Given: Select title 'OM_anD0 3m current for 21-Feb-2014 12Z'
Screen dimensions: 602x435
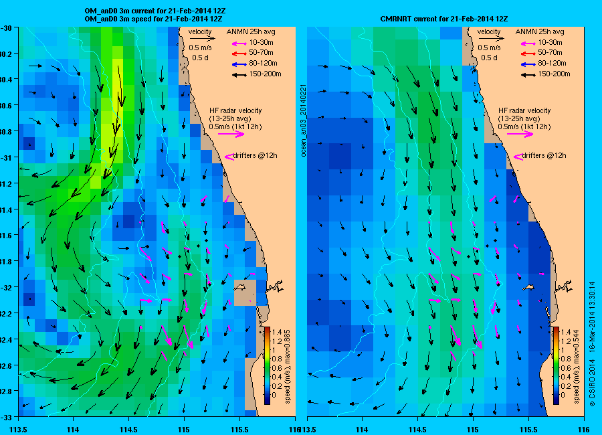Looking at the screenshot, I should click(x=155, y=11).
